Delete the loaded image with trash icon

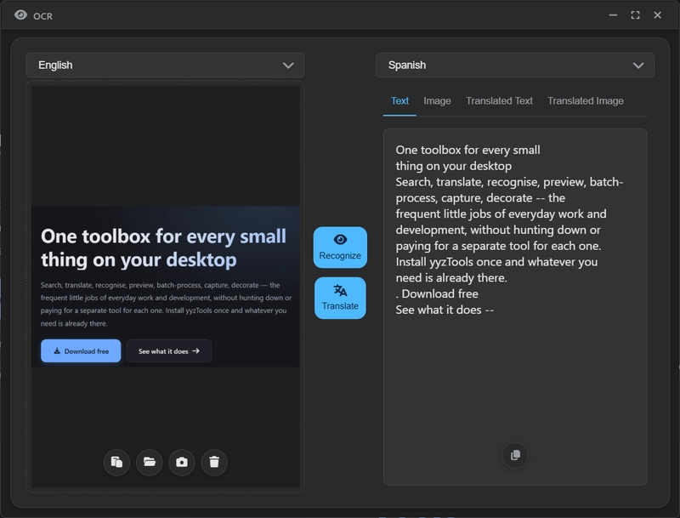click(214, 462)
